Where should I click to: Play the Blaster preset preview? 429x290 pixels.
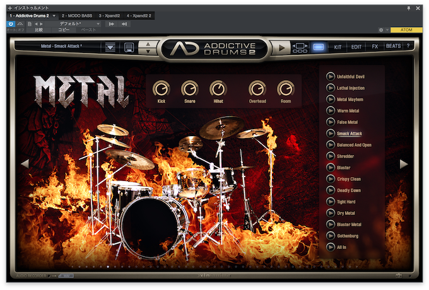(x=331, y=167)
